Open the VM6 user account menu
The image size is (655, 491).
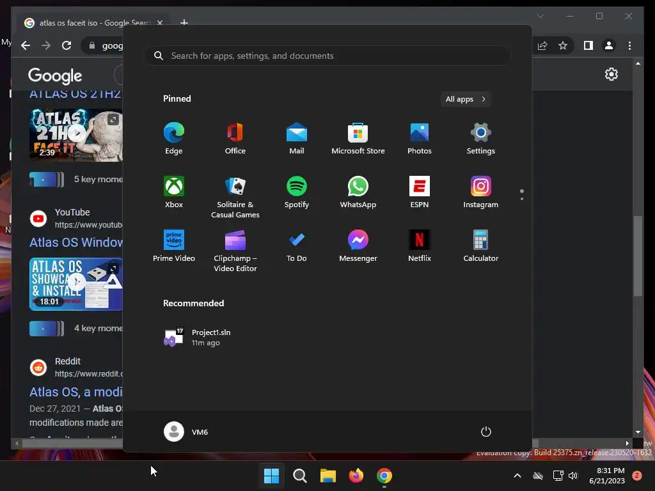[x=186, y=432]
